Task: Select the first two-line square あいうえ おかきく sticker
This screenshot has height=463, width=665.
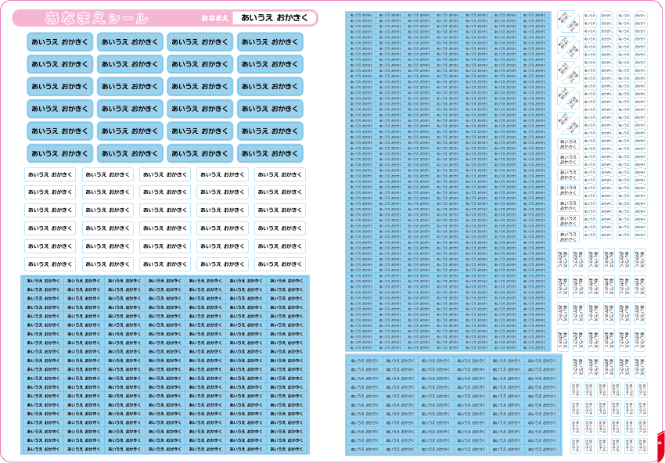Action: point(568,144)
